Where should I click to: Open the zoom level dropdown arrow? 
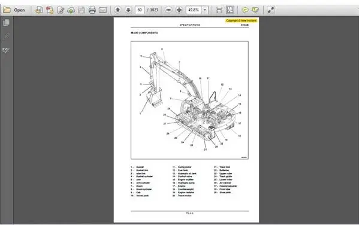(x=205, y=10)
